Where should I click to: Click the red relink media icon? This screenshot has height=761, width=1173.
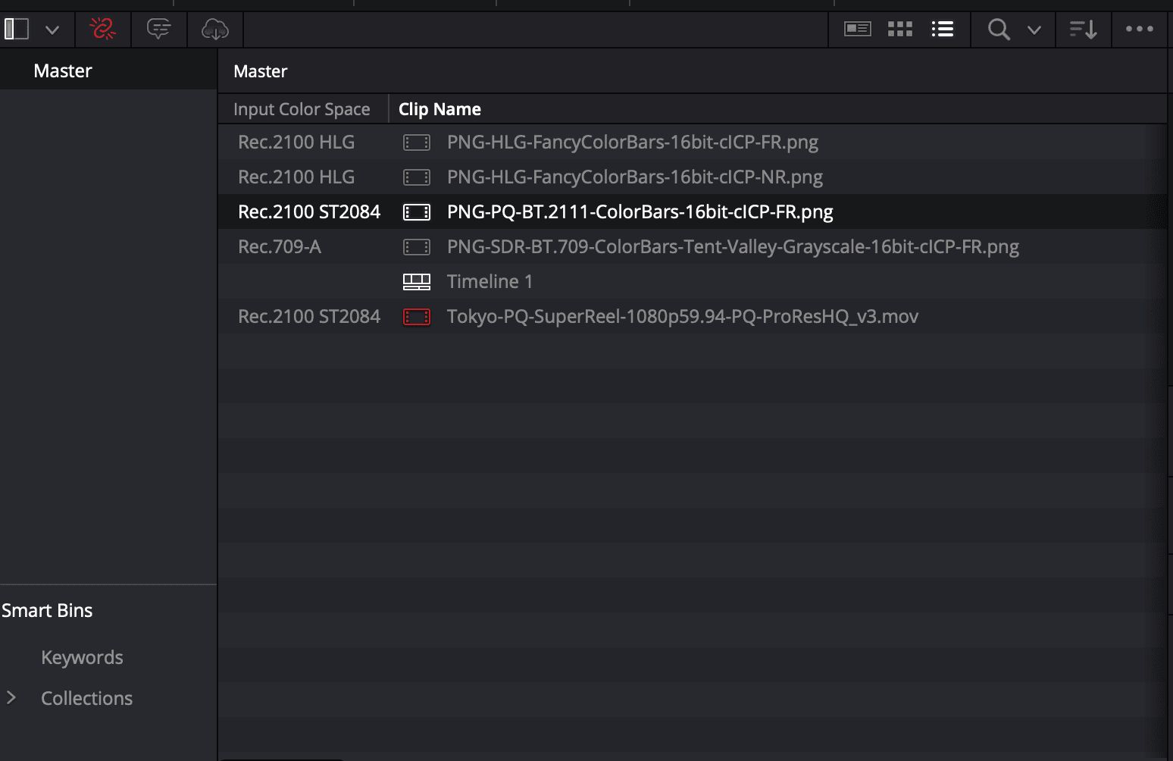[103, 30]
